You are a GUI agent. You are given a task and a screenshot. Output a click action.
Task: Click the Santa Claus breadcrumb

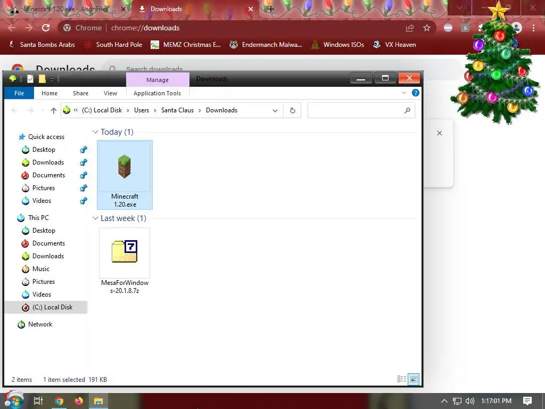[x=177, y=110]
